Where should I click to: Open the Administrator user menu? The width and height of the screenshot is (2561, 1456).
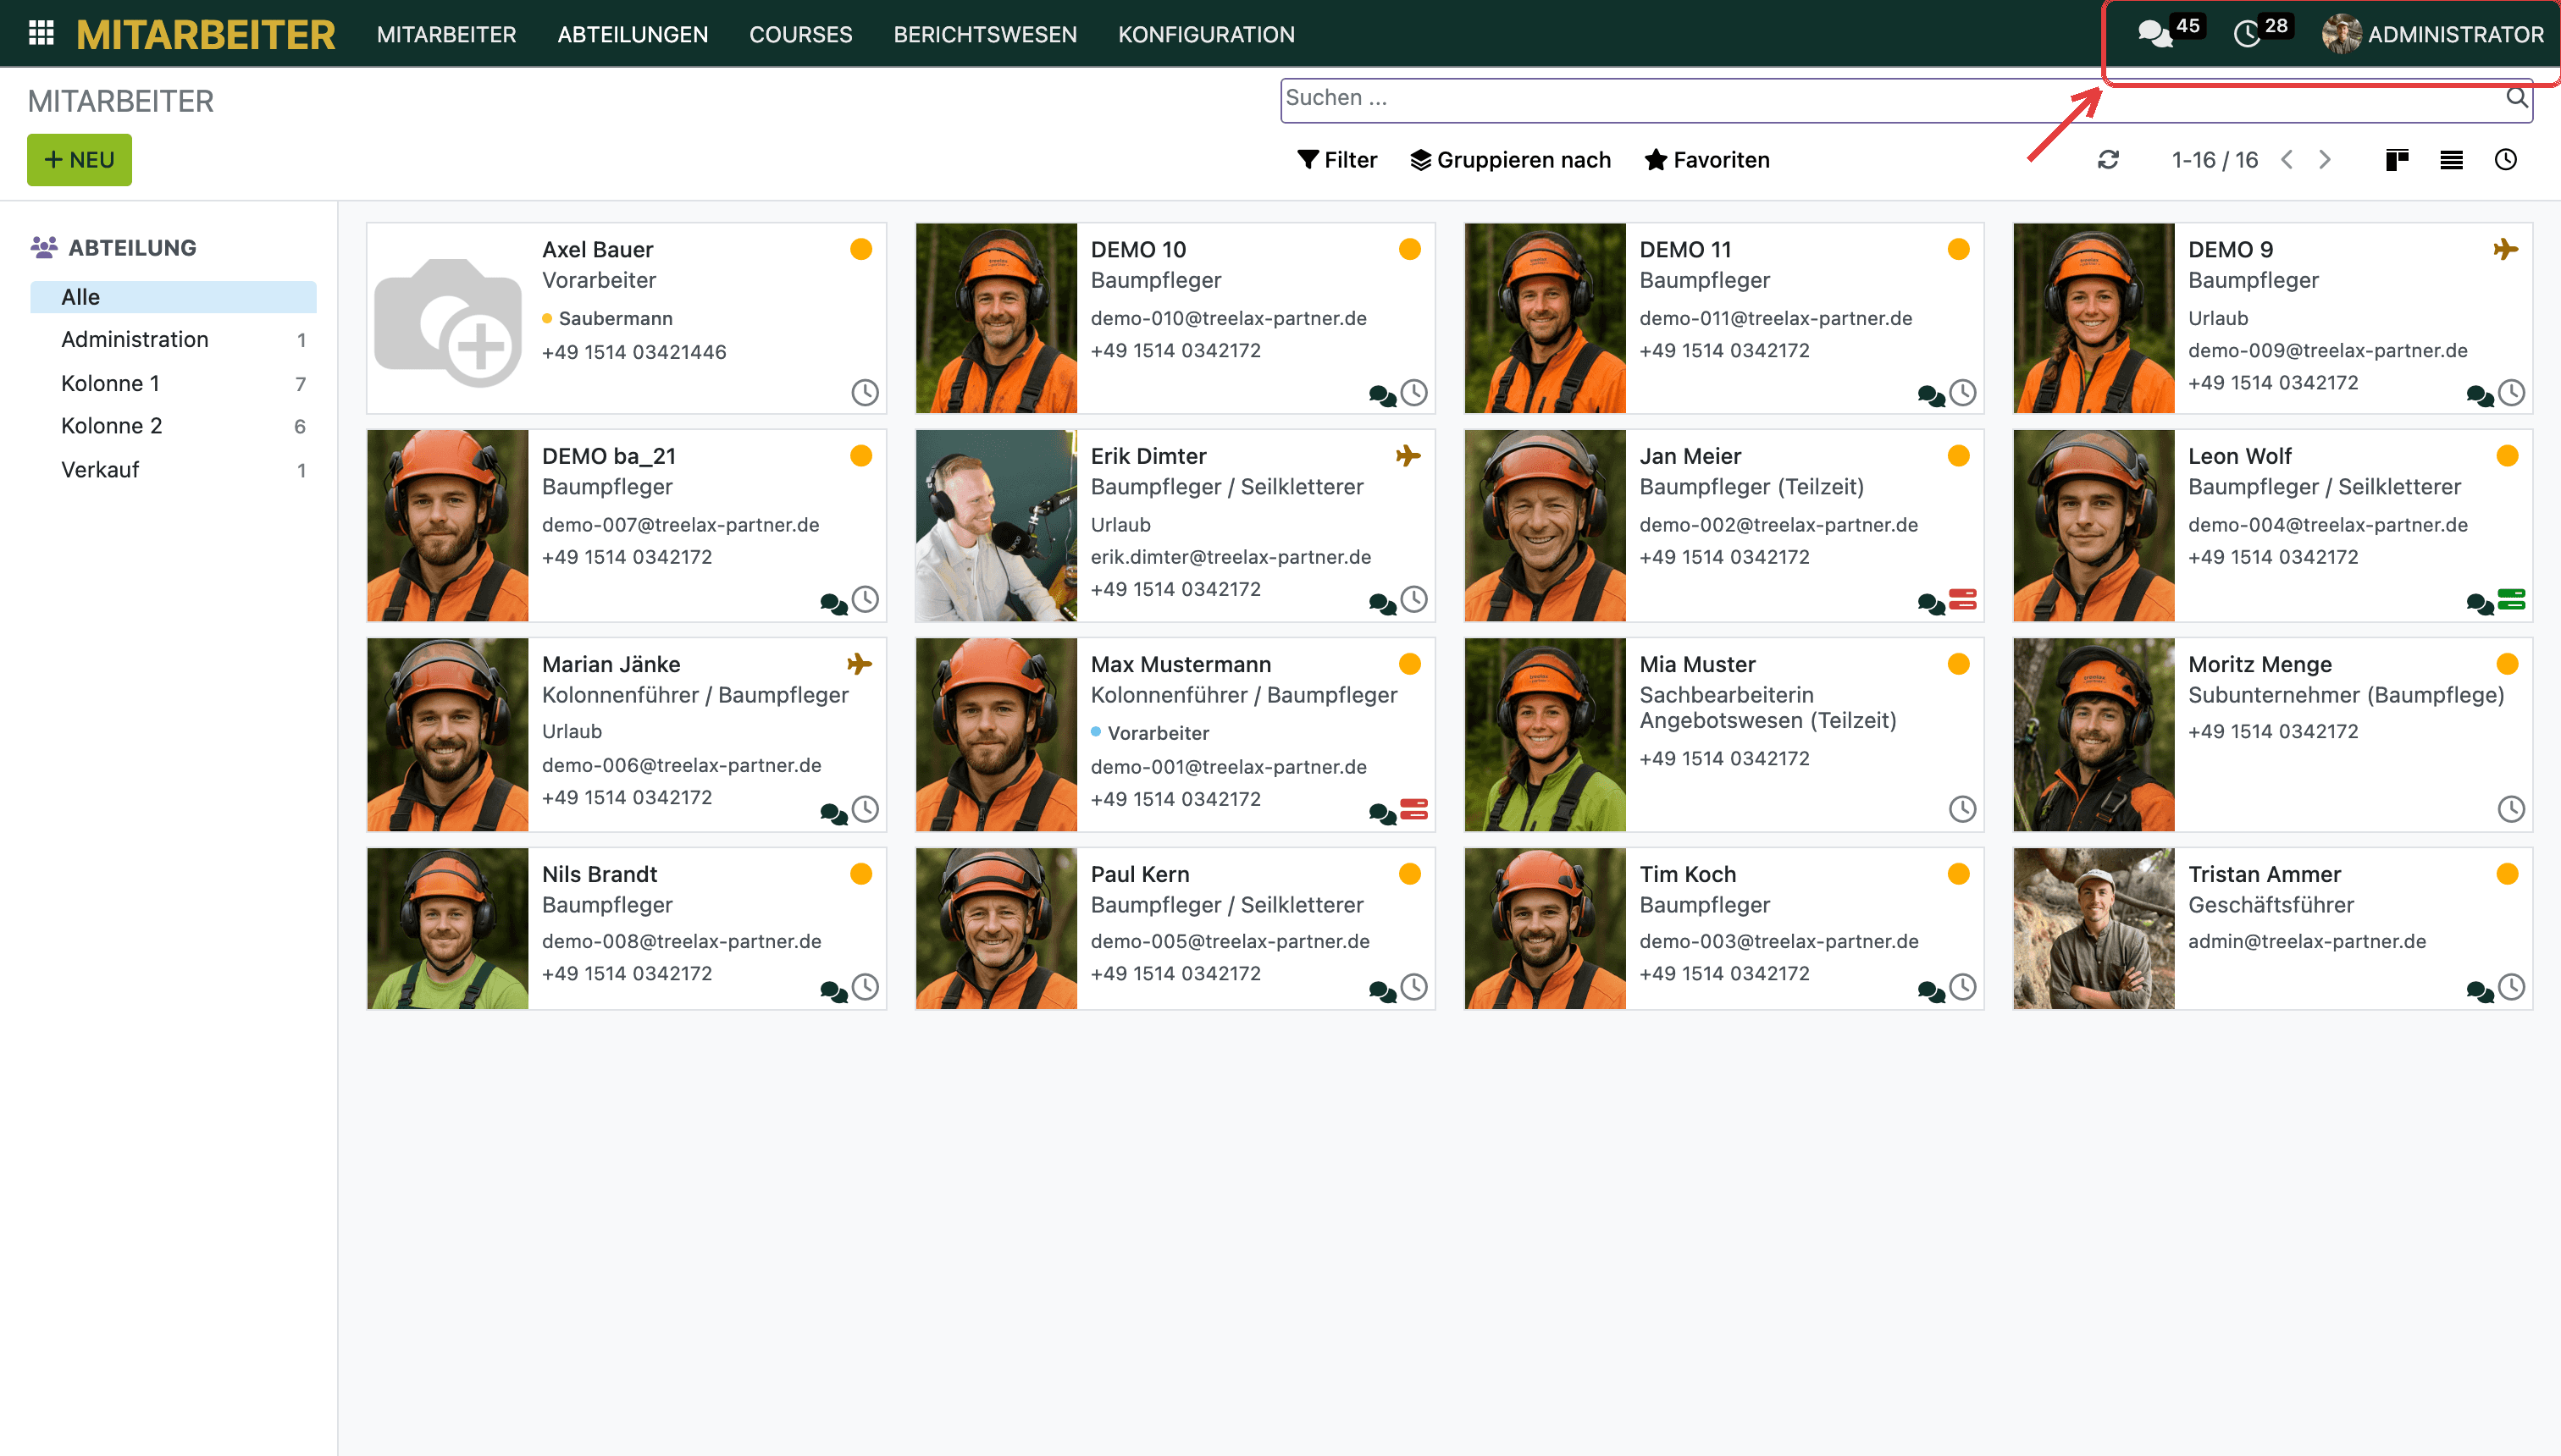[2433, 34]
